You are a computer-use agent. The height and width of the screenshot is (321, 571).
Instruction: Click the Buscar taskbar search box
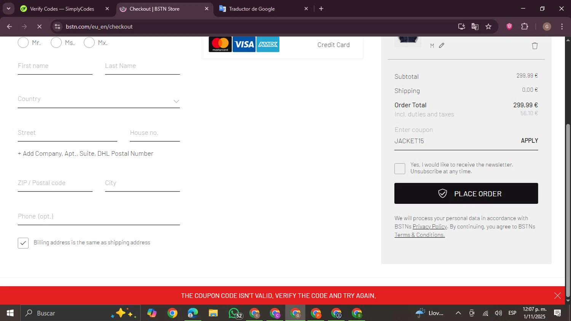point(80,313)
